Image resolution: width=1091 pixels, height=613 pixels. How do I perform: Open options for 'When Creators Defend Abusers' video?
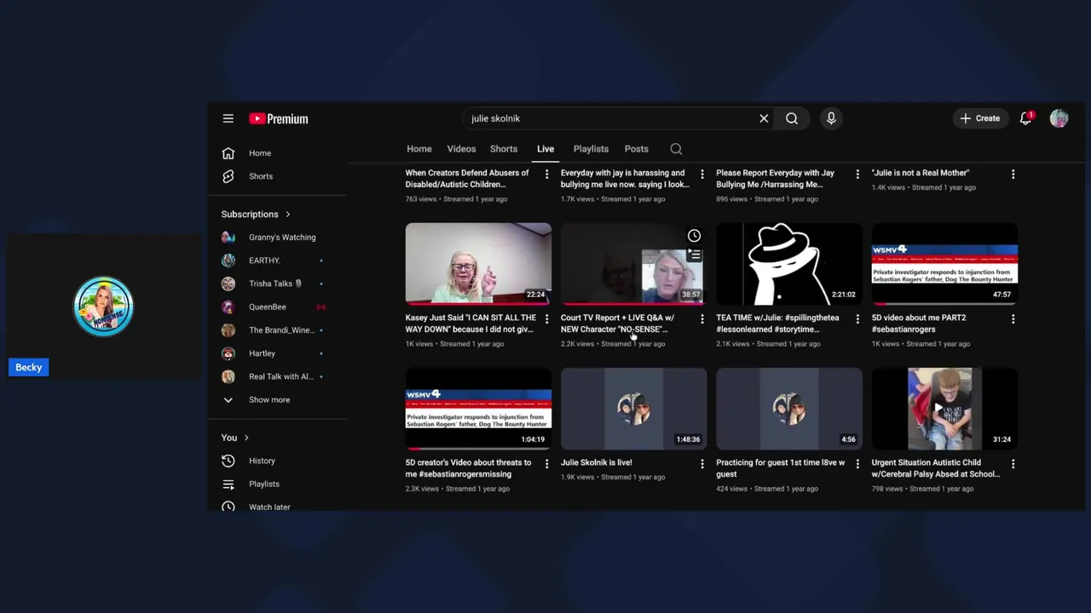pos(547,174)
